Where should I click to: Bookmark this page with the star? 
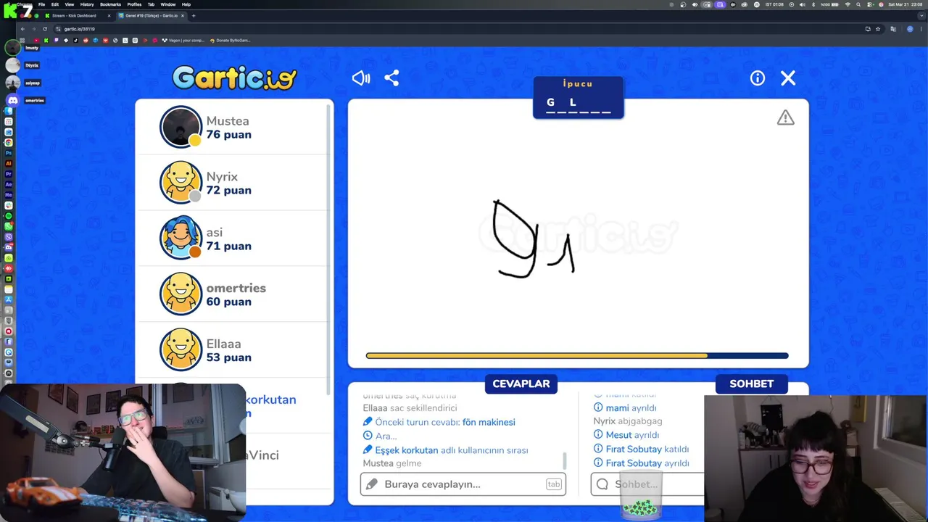point(878,29)
